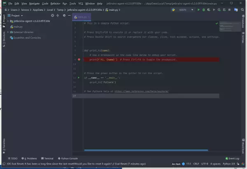
Task: Click the Arc Dark blue theme circle
Action: [183, 164]
